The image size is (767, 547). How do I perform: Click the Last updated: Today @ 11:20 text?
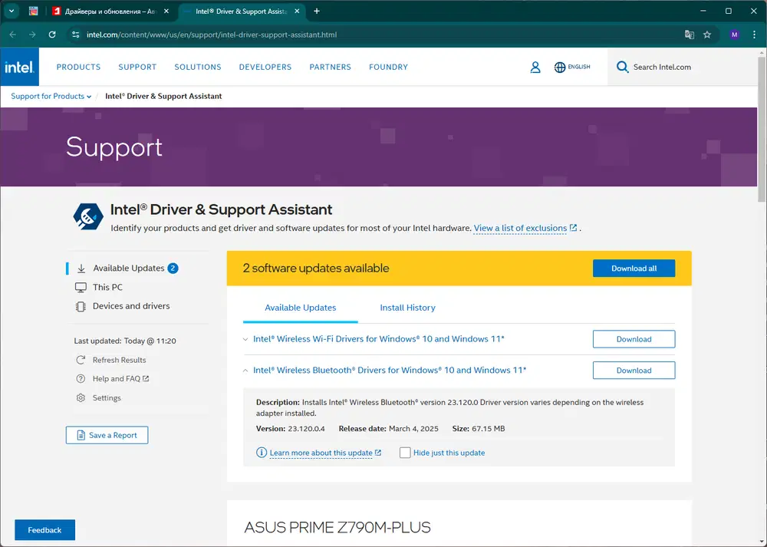[x=125, y=341]
